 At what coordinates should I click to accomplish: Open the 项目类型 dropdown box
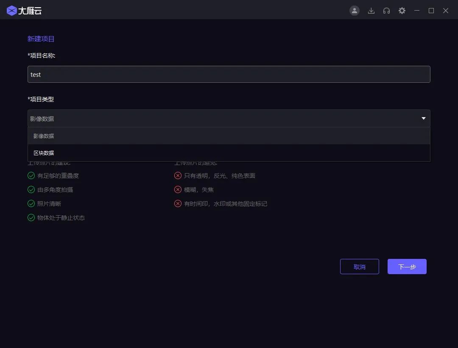click(x=229, y=118)
